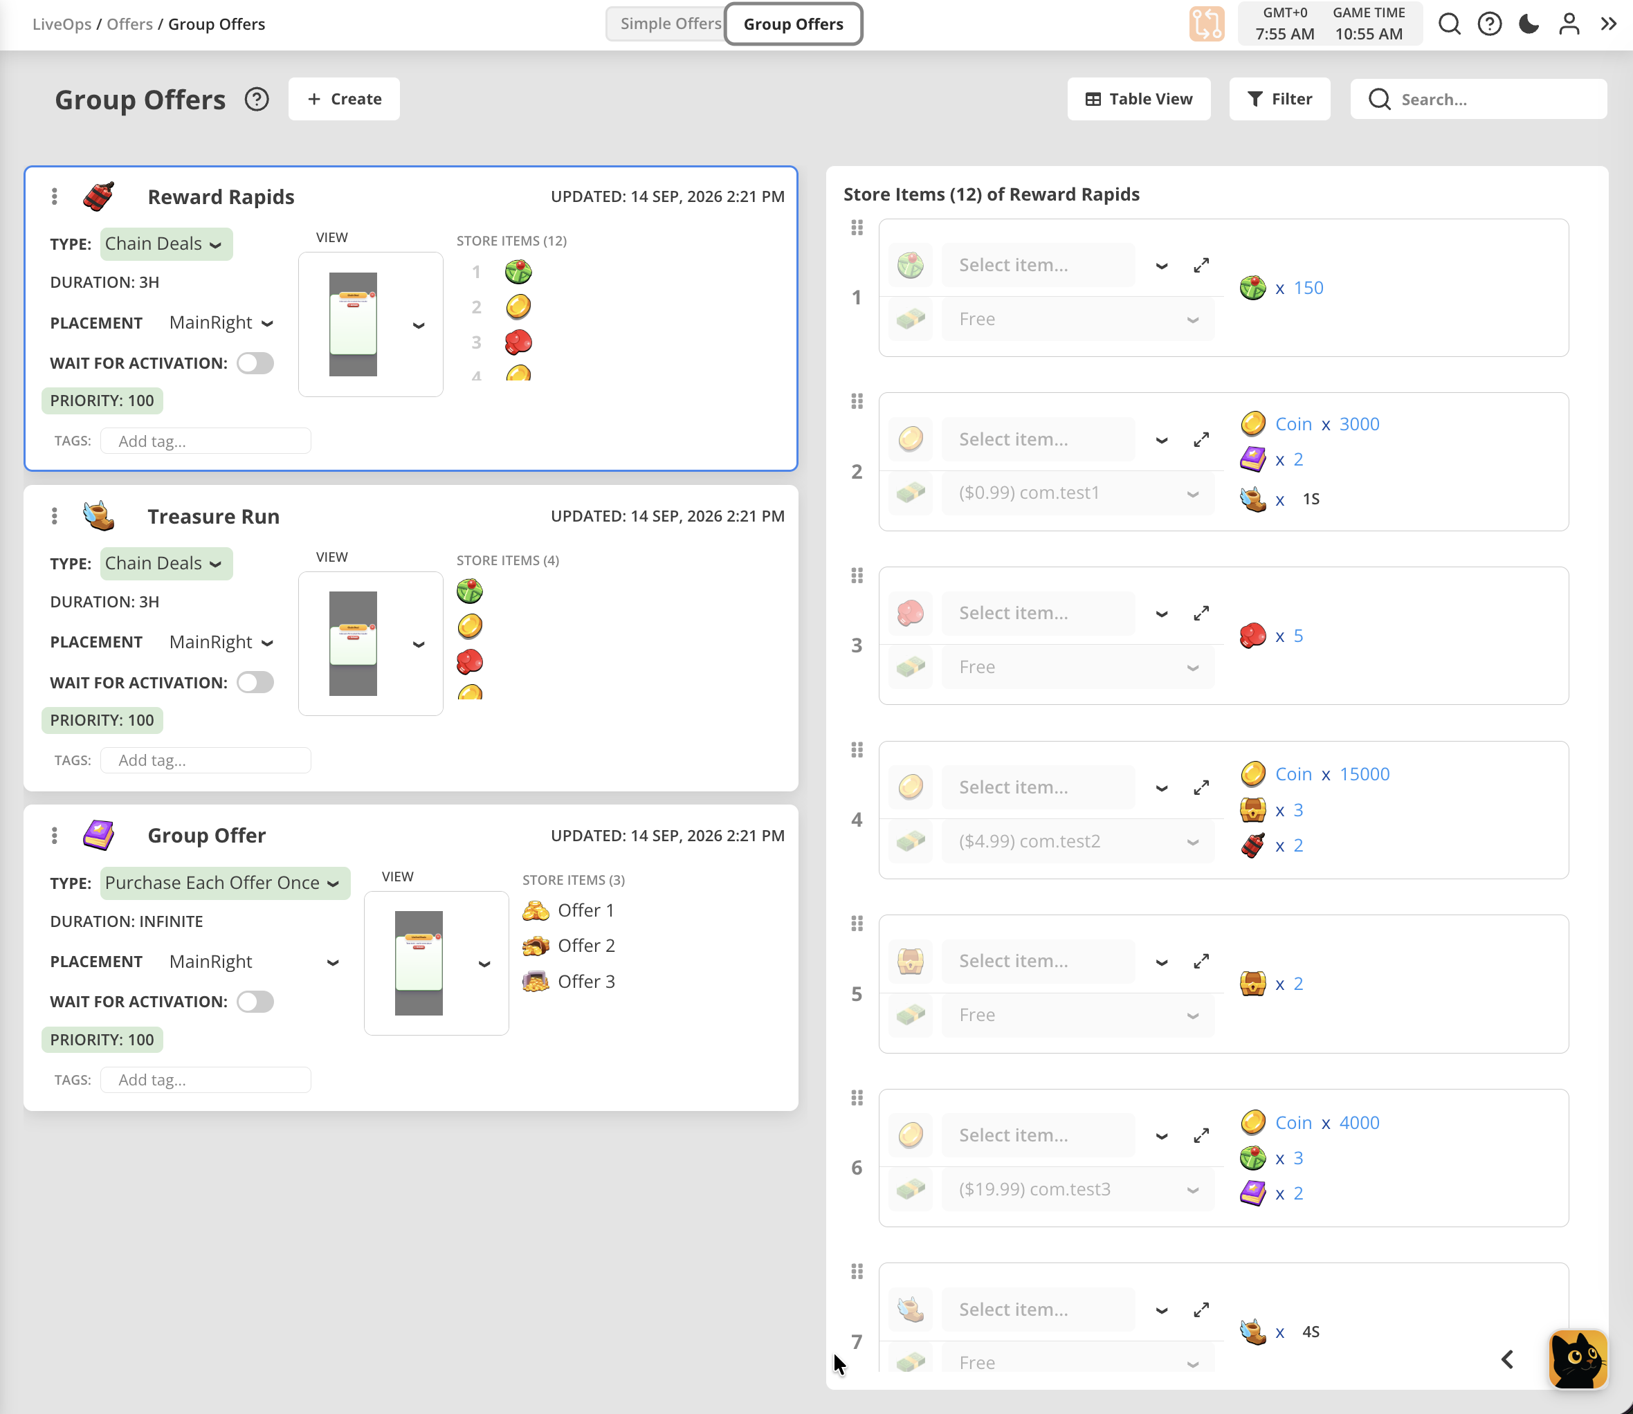
Task: Open the Chain Deals type dropdown of Reward Rapids
Action: 167,244
